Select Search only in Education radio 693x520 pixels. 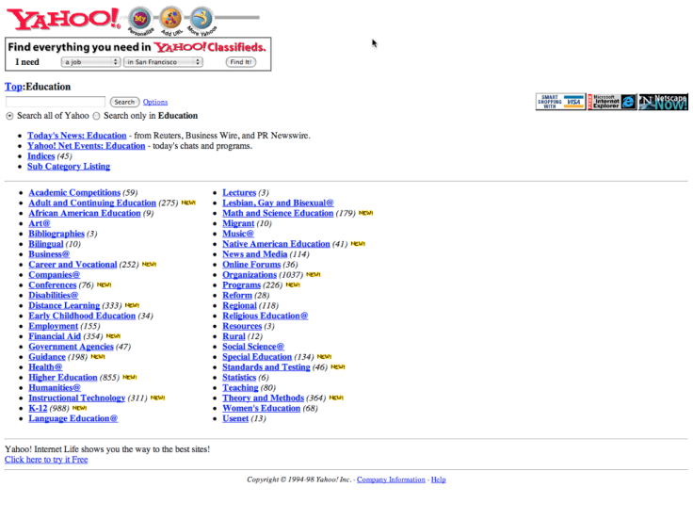(x=96, y=116)
